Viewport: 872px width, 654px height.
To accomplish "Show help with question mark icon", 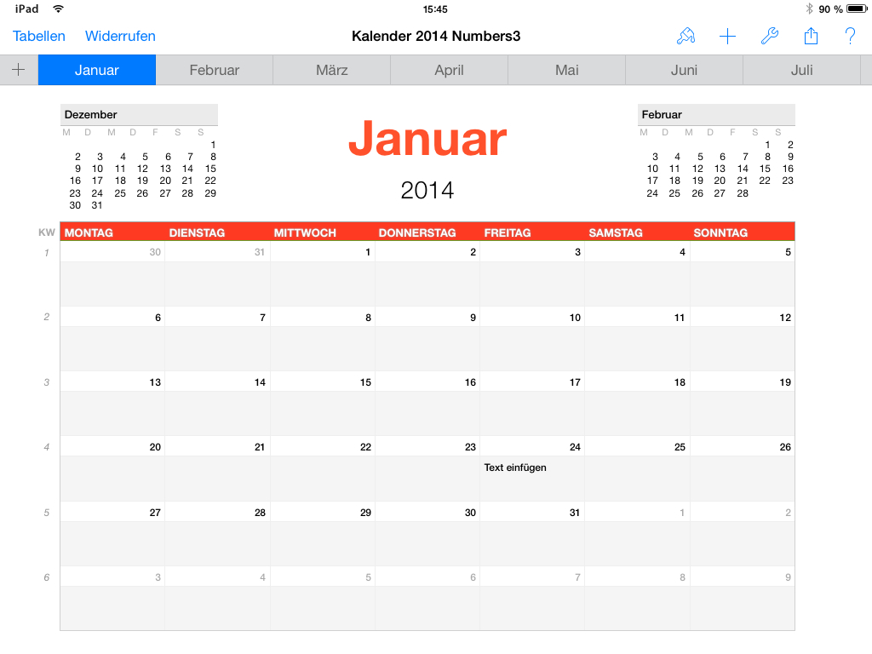I will 850,36.
